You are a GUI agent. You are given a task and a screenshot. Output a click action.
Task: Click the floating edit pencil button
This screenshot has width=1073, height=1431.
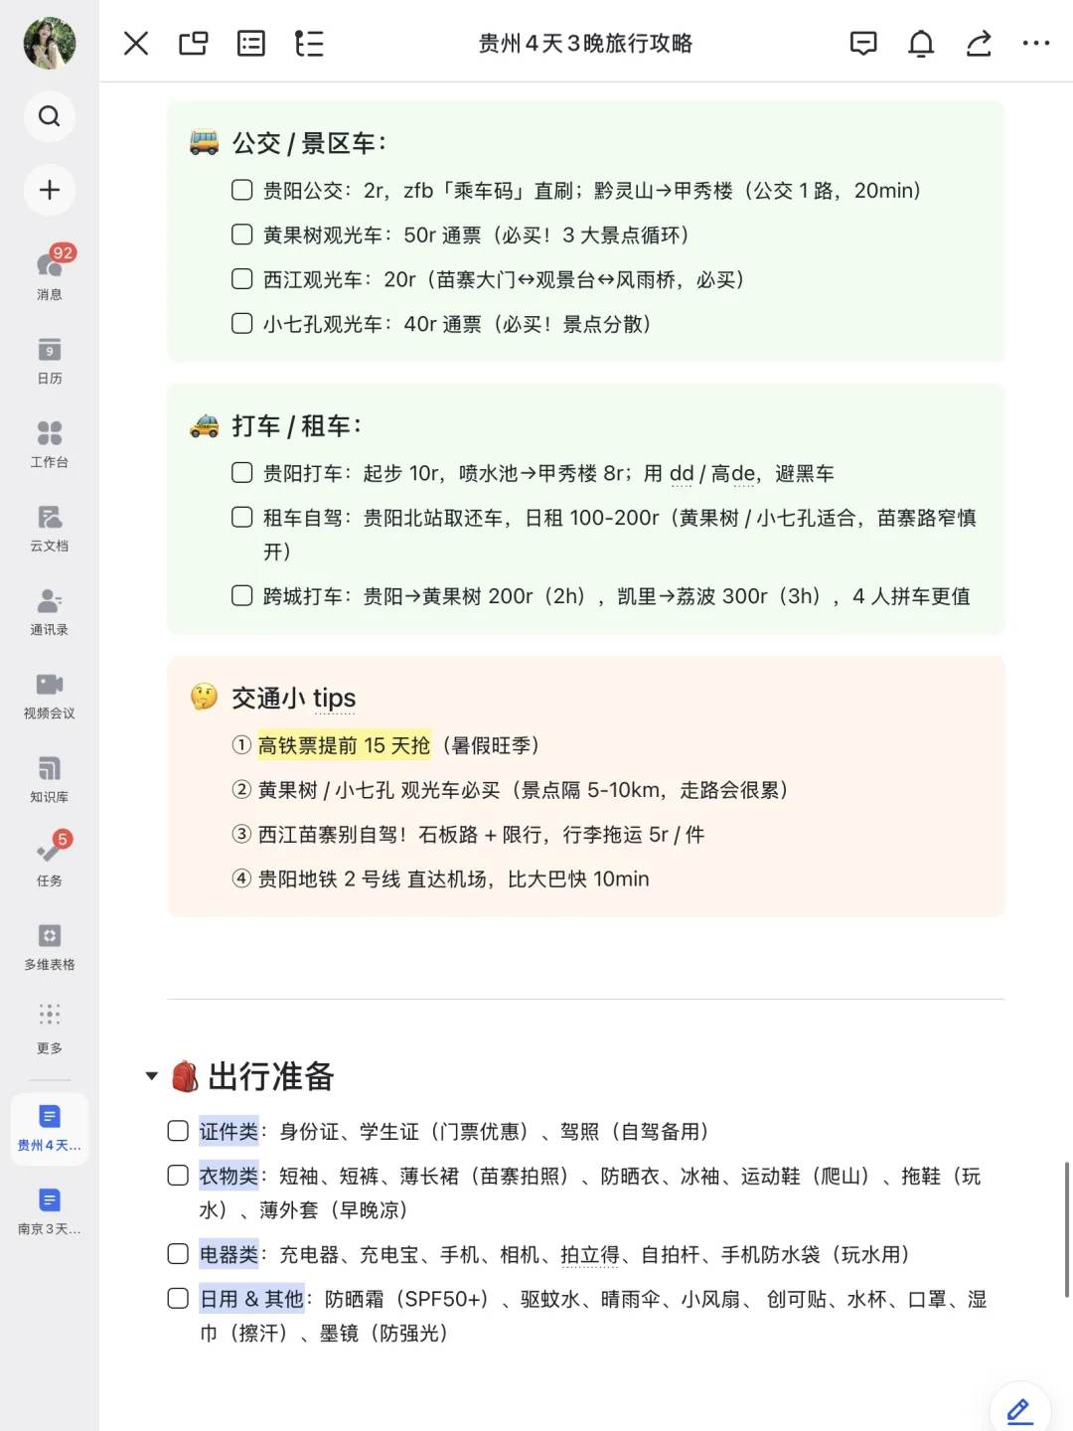(x=1018, y=1410)
